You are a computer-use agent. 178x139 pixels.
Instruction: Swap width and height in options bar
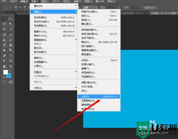119,7
